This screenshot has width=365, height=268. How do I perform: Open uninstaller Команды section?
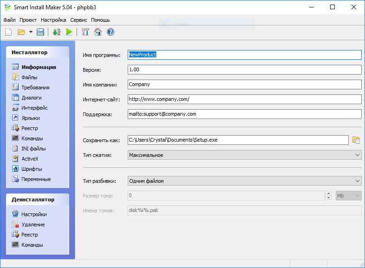pyautogui.click(x=27, y=245)
